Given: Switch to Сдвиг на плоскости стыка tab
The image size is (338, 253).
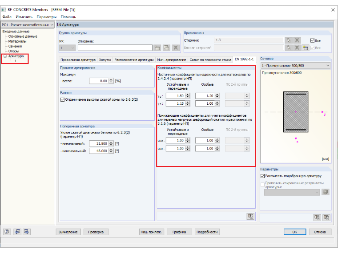Looking at the screenshot, I should tap(210, 59).
